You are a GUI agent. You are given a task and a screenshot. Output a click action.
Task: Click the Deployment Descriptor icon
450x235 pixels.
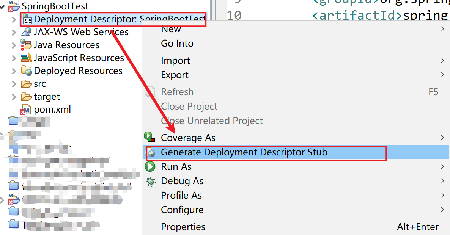point(27,19)
